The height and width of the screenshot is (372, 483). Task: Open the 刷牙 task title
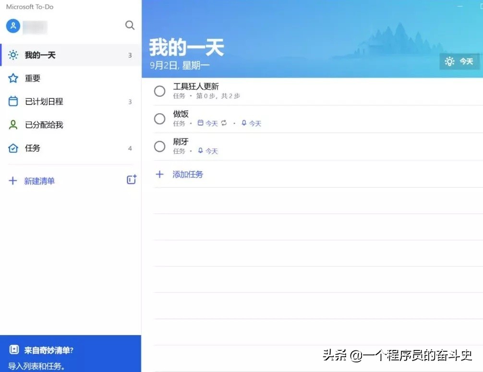coord(181,142)
